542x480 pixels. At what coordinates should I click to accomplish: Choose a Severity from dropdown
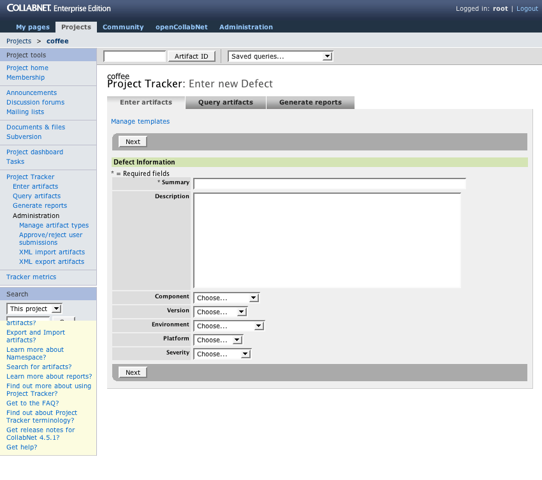point(222,354)
